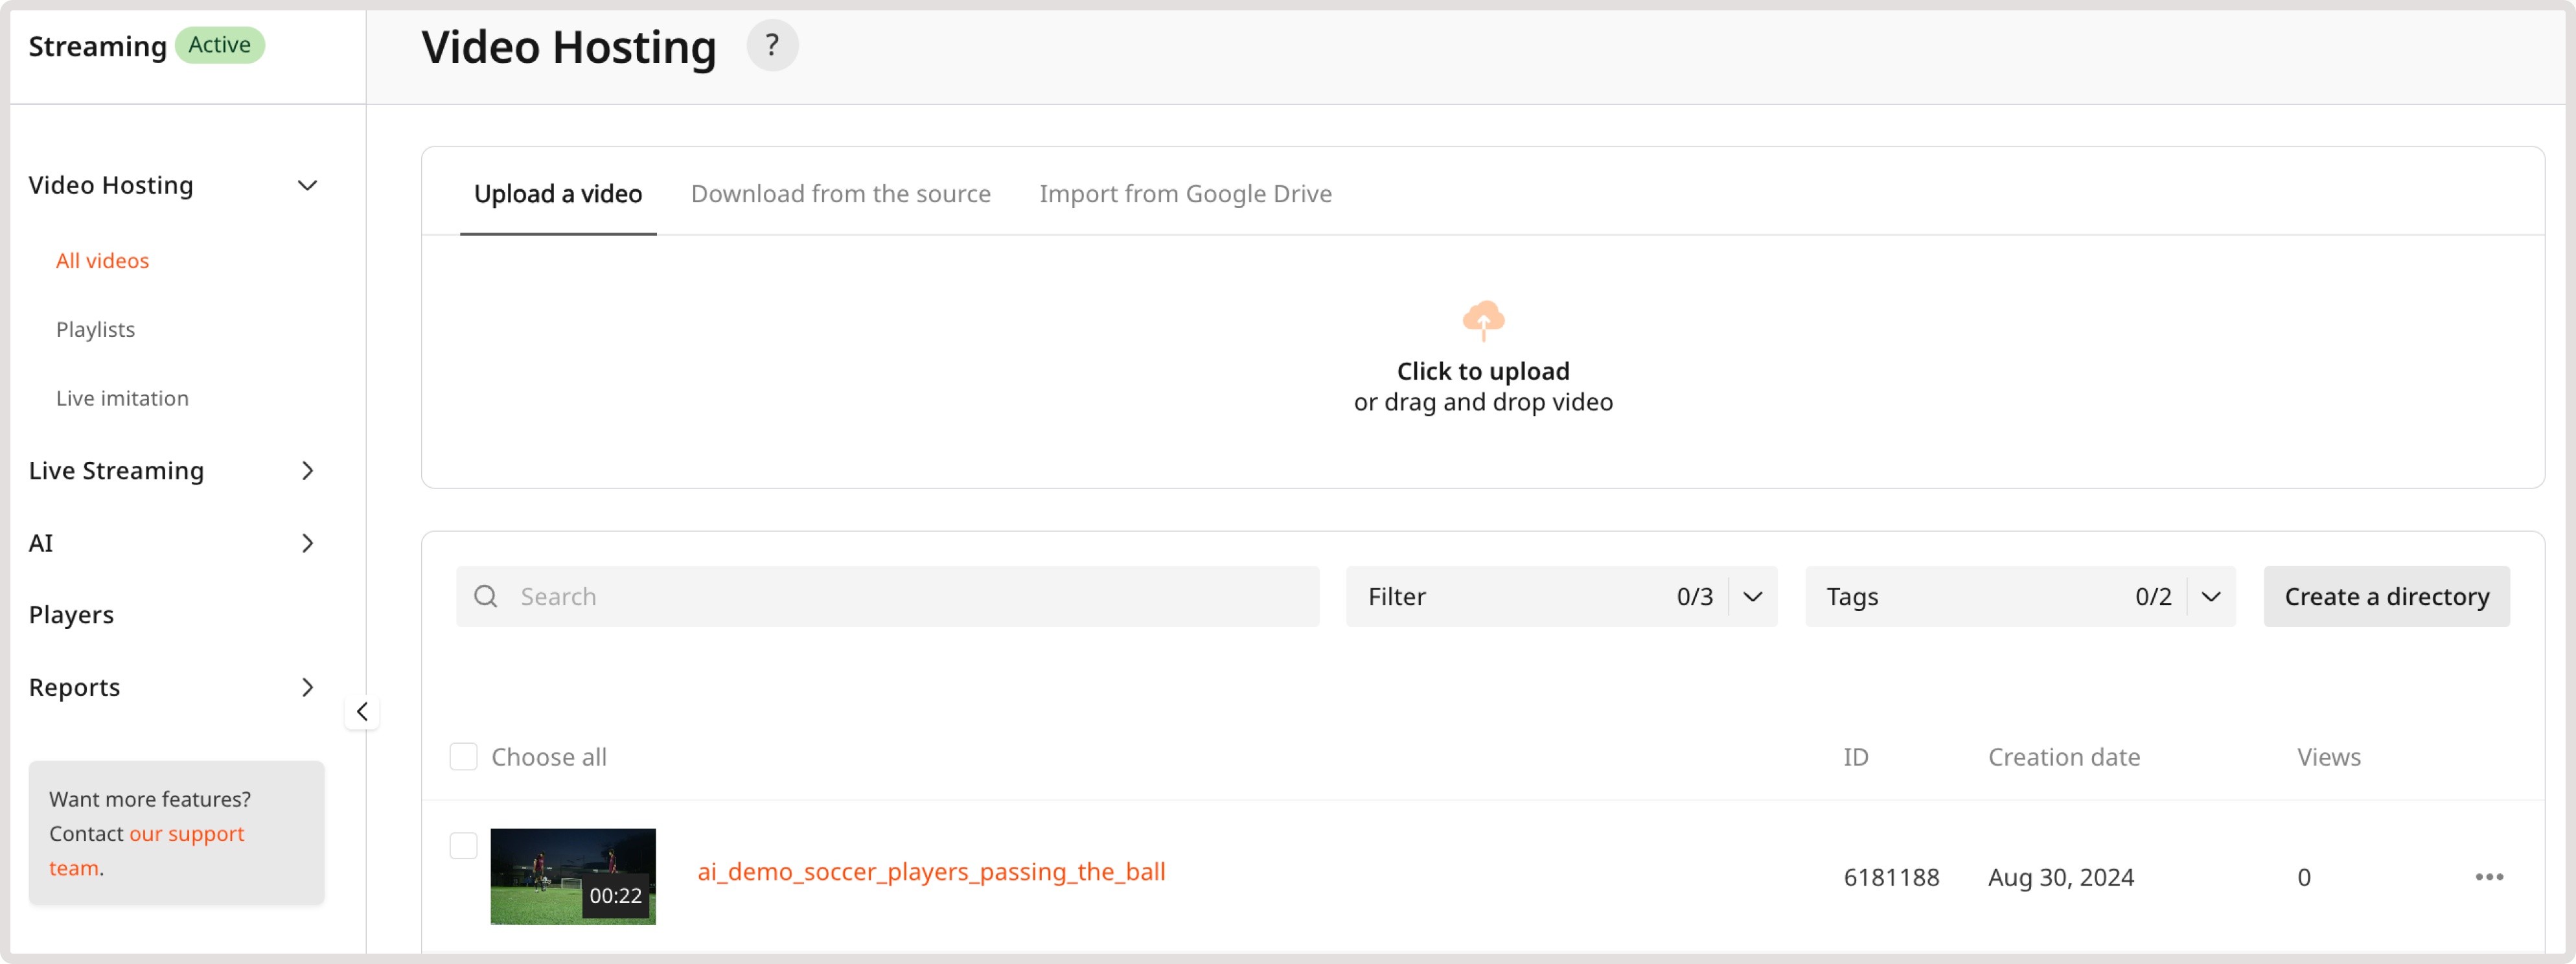Click the soccer video thumbnail
This screenshot has height=964, width=2576.
click(573, 876)
